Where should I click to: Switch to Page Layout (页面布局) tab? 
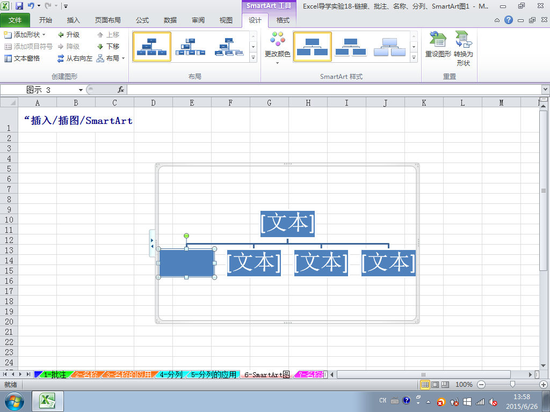(x=107, y=20)
